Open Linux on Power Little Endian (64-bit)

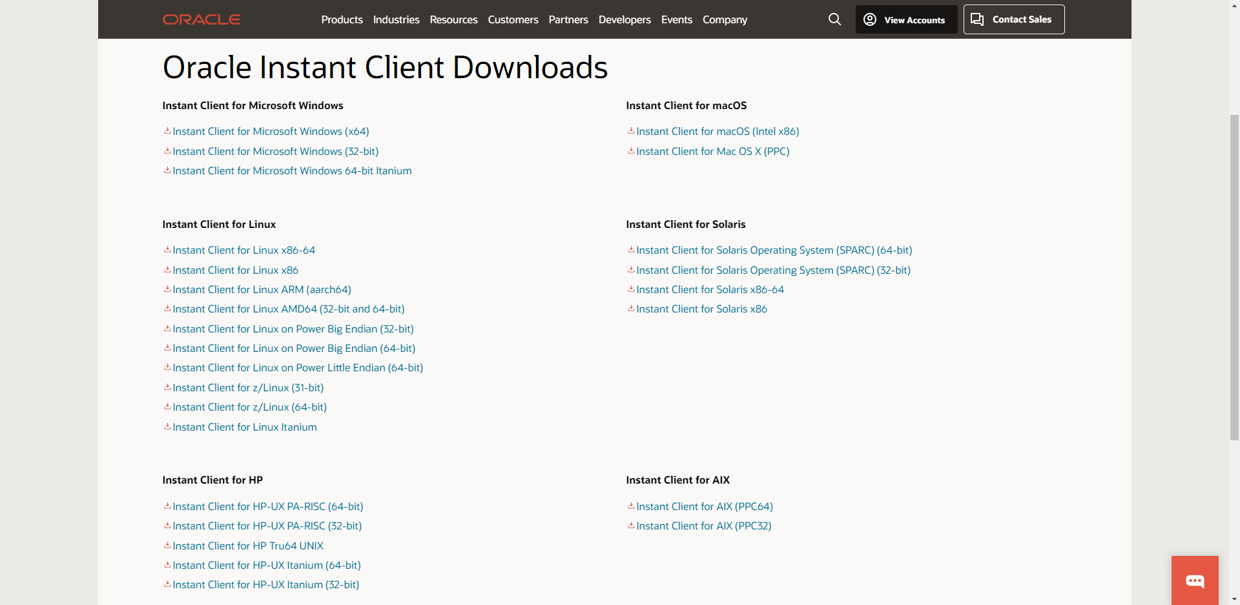[x=298, y=367]
